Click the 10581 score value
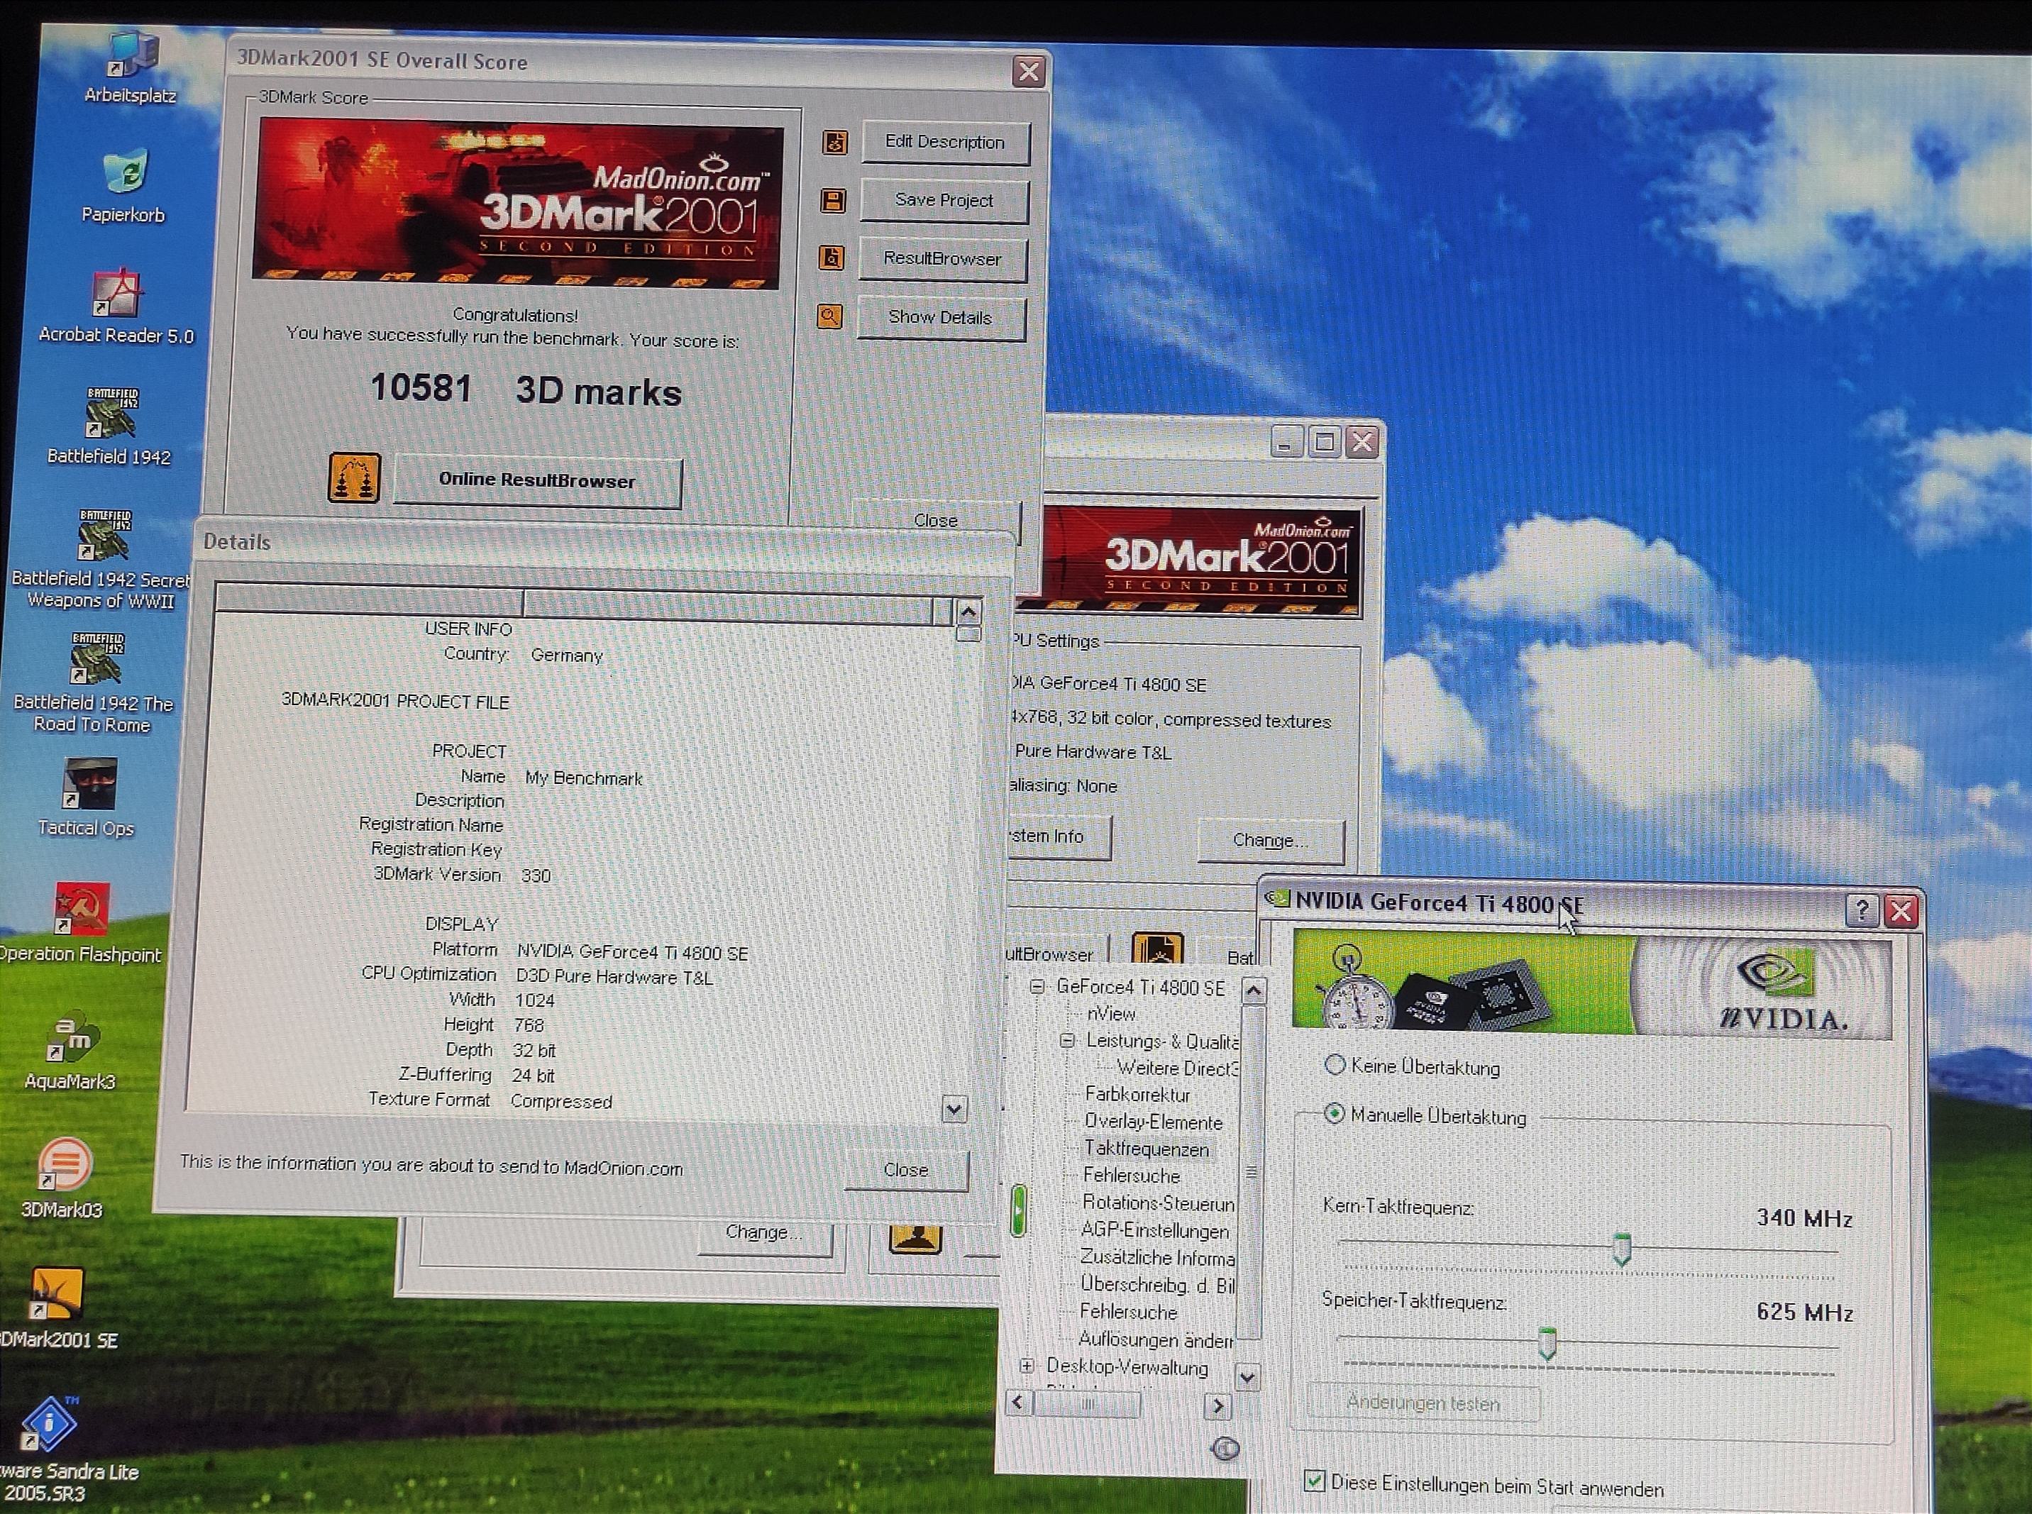Screen dimensions: 2032x1514 (421, 387)
